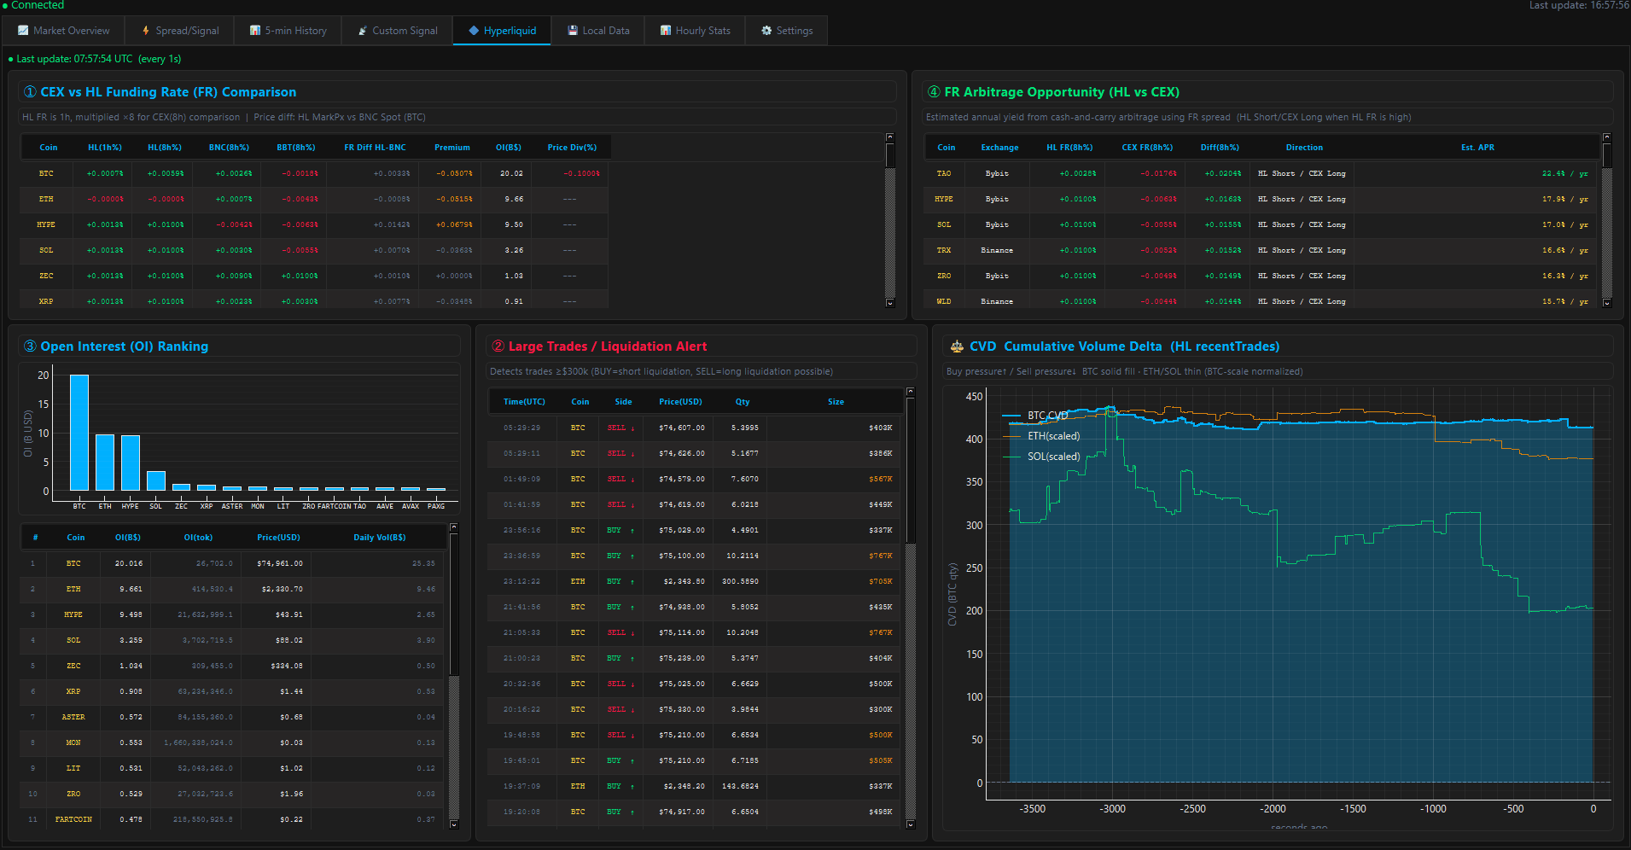The width and height of the screenshot is (1631, 850).
Task: Click the Hourly Stats bar chart icon
Action: 666,31
